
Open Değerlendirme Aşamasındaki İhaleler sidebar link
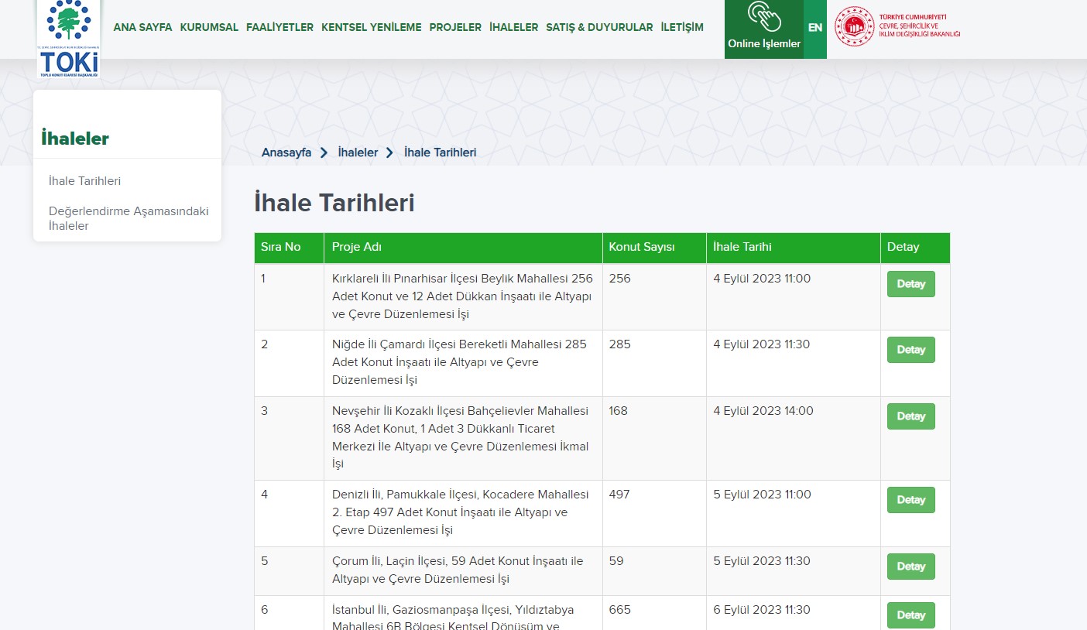pyautogui.click(x=128, y=218)
